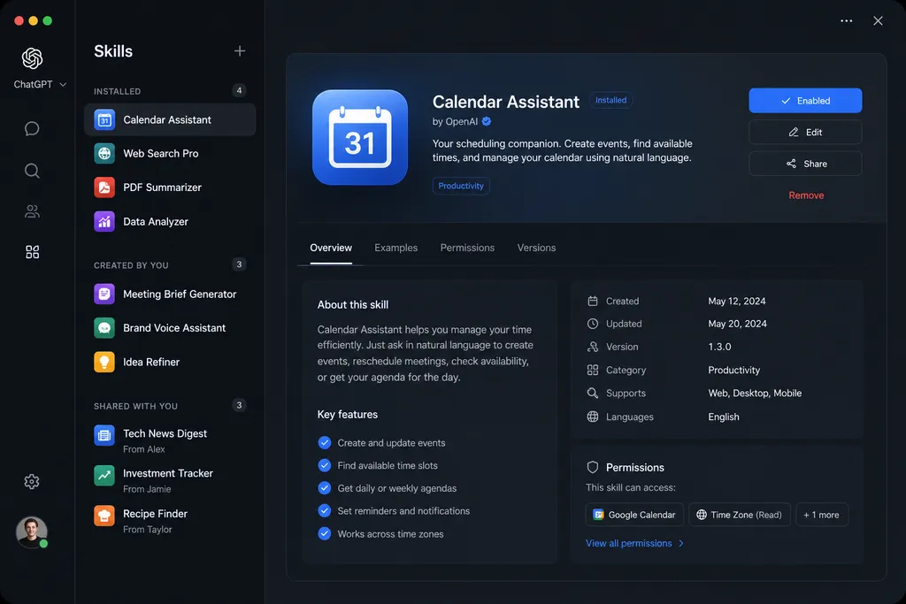This screenshot has width=906, height=604.
Task: Click the Web Search Pro globe icon
Action: pyautogui.click(x=104, y=153)
